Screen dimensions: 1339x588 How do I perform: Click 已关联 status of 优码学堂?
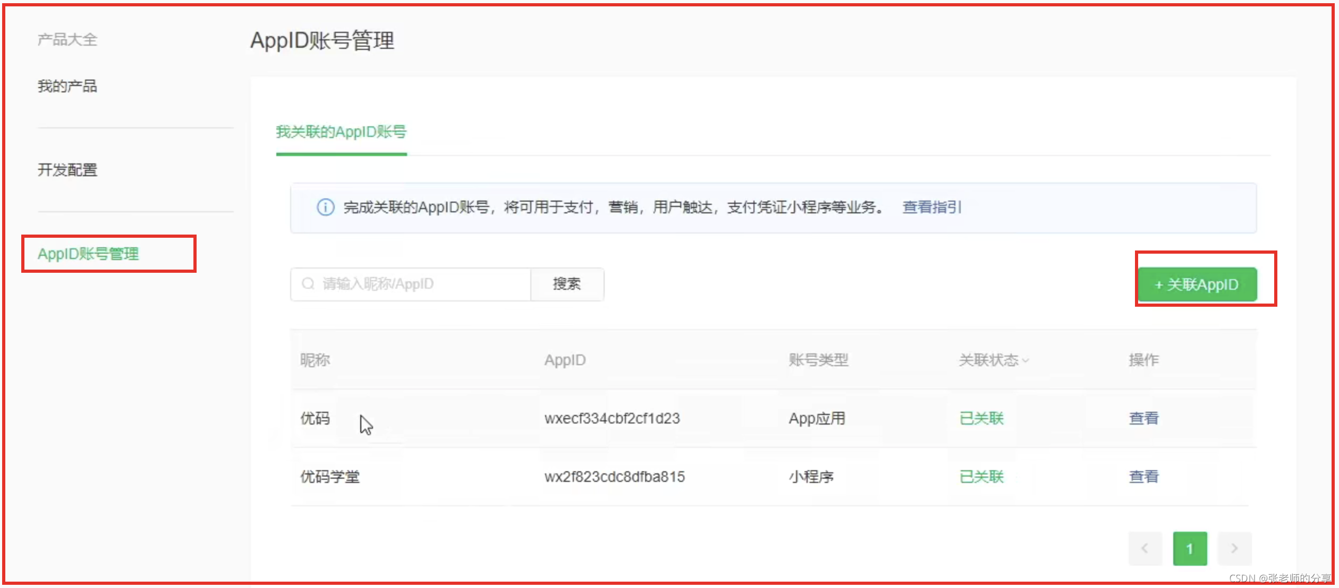click(981, 477)
